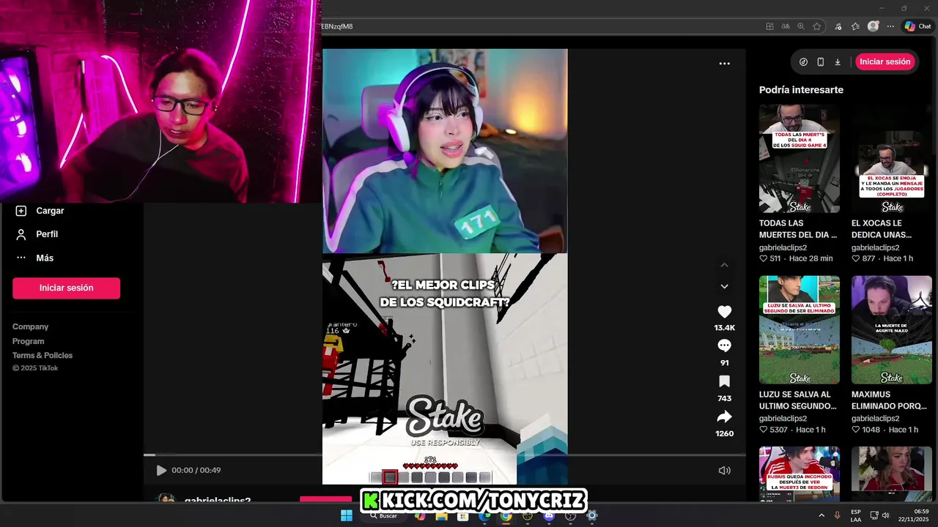Open Microsoft Edge from the taskbar
The width and height of the screenshot is (938, 527).
[484, 515]
